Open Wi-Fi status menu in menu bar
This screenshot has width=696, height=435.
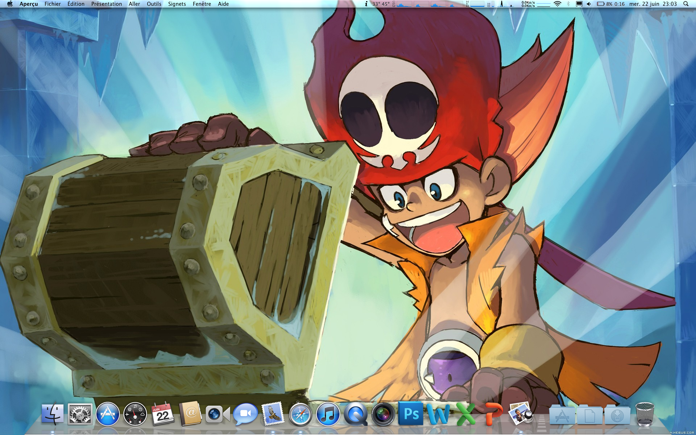558,4
